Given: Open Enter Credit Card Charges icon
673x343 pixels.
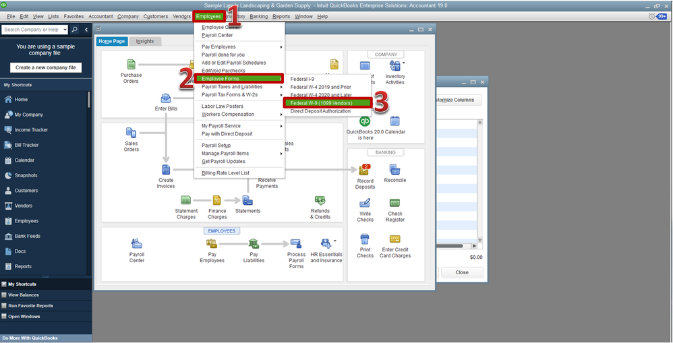Looking at the screenshot, I should [x=395, y=239].
